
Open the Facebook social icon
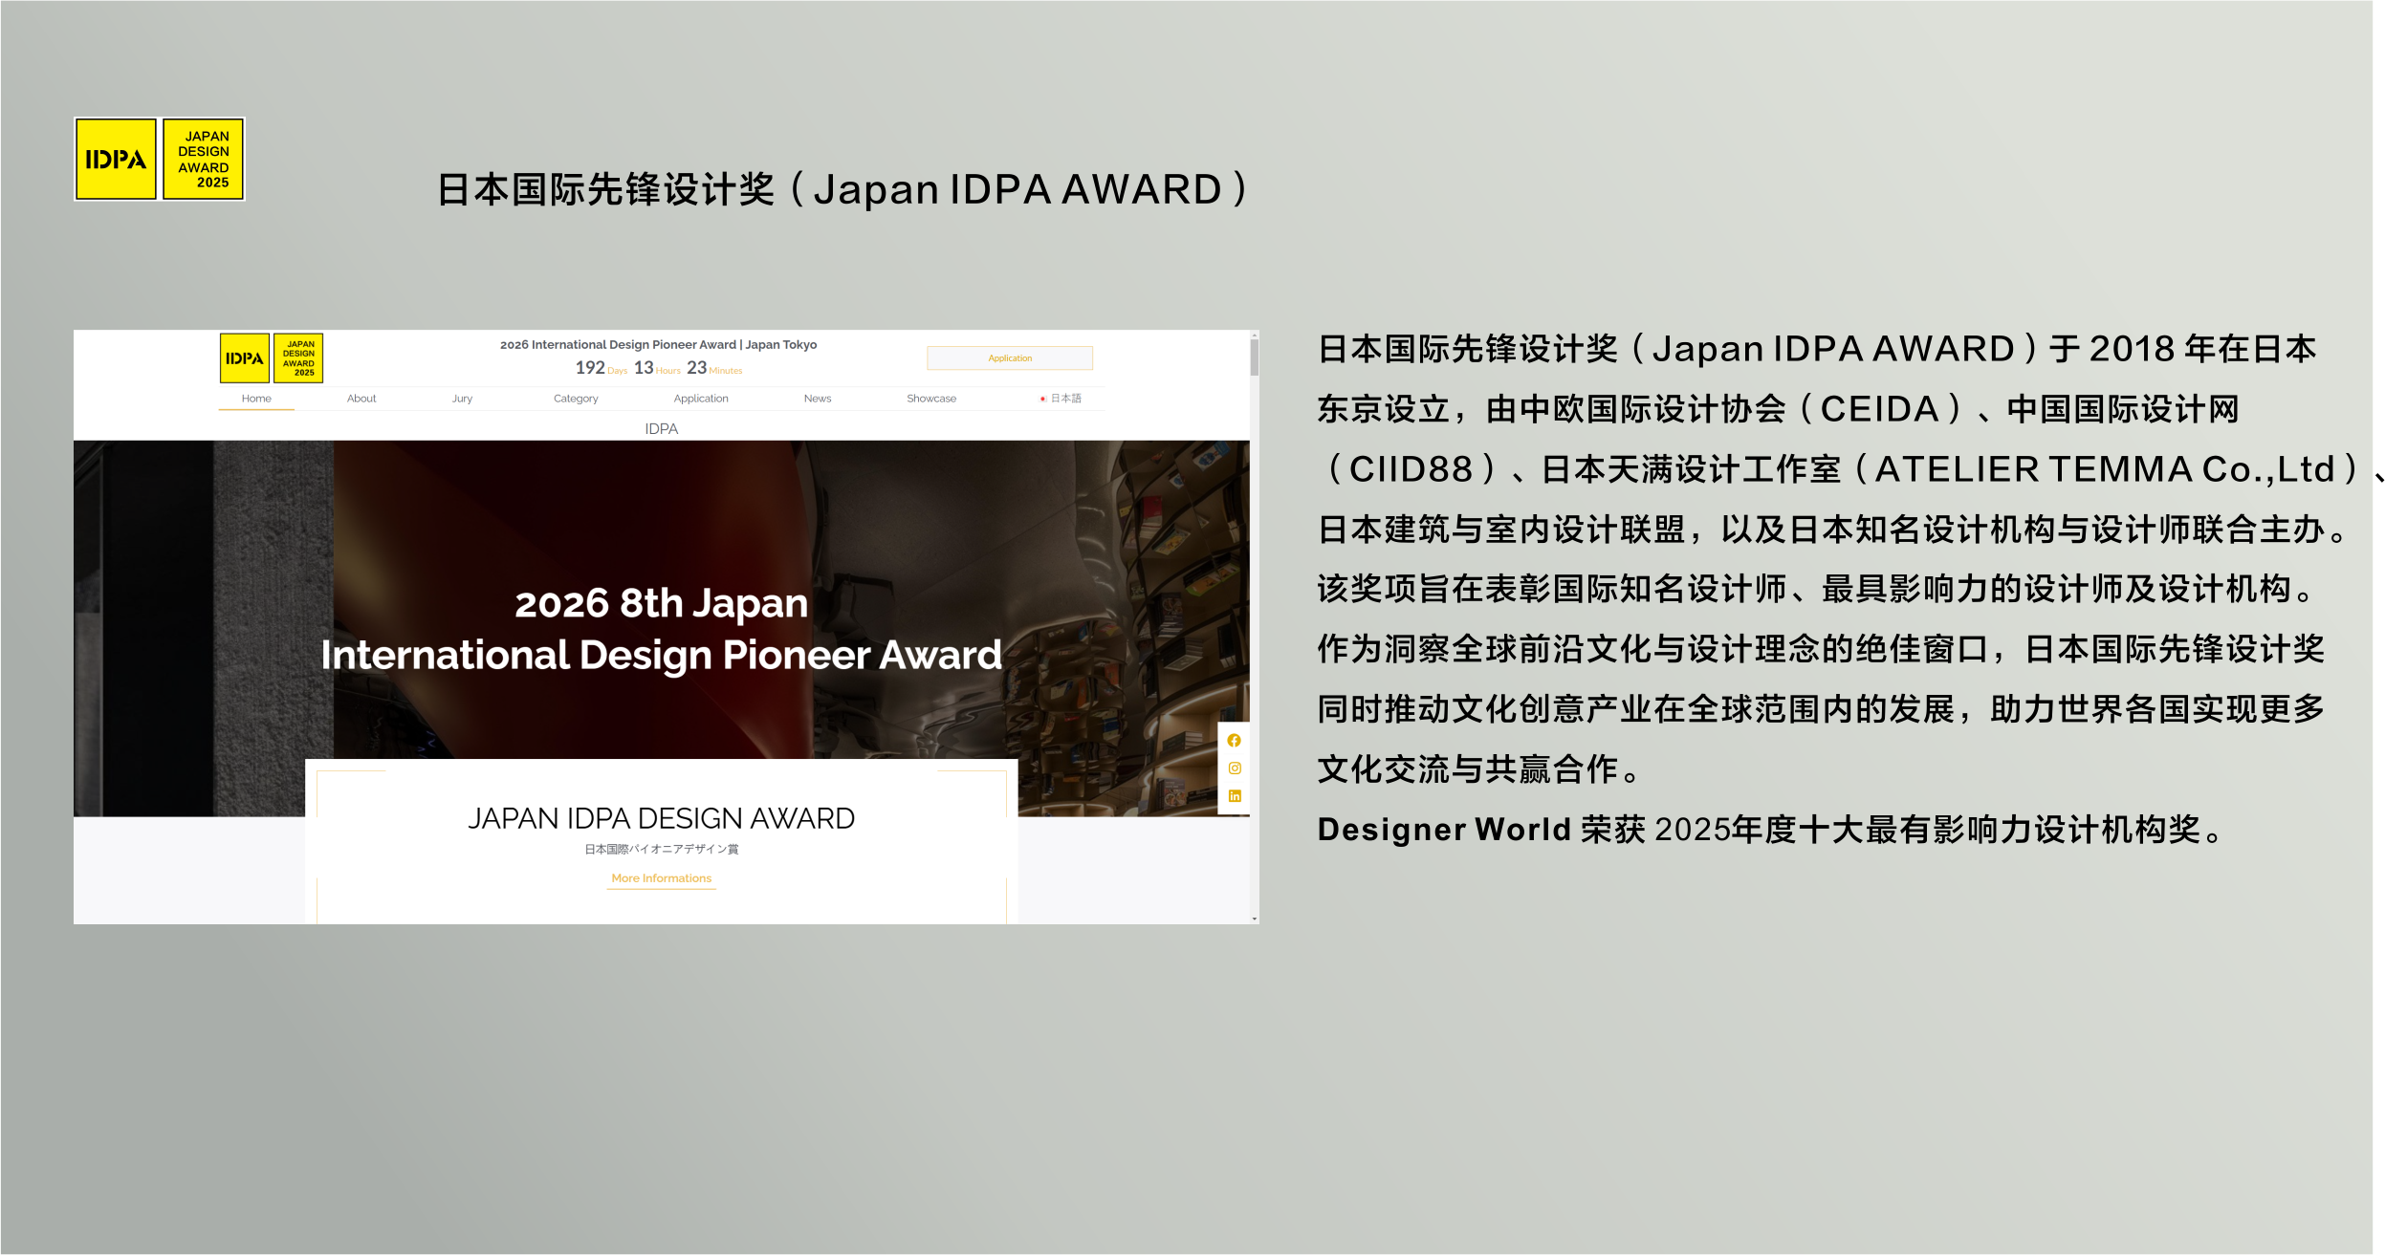click(1234, 741)
